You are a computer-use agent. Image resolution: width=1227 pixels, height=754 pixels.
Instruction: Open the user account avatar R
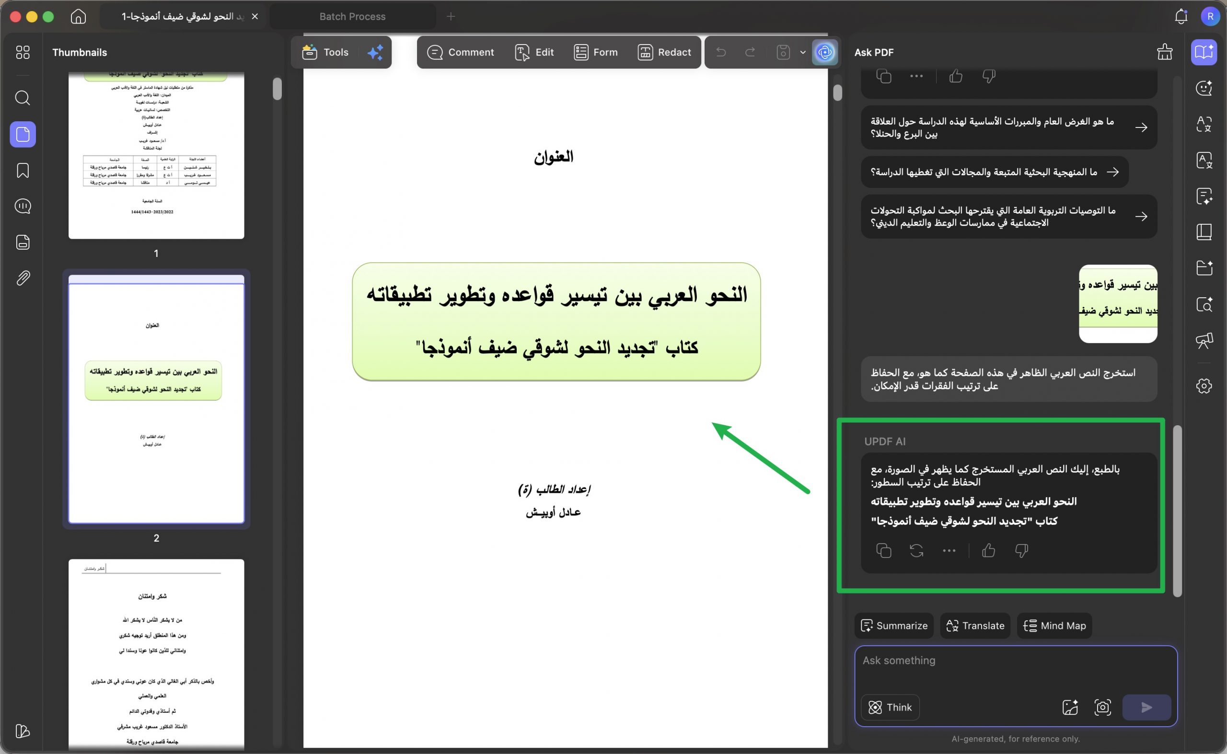1210,16
